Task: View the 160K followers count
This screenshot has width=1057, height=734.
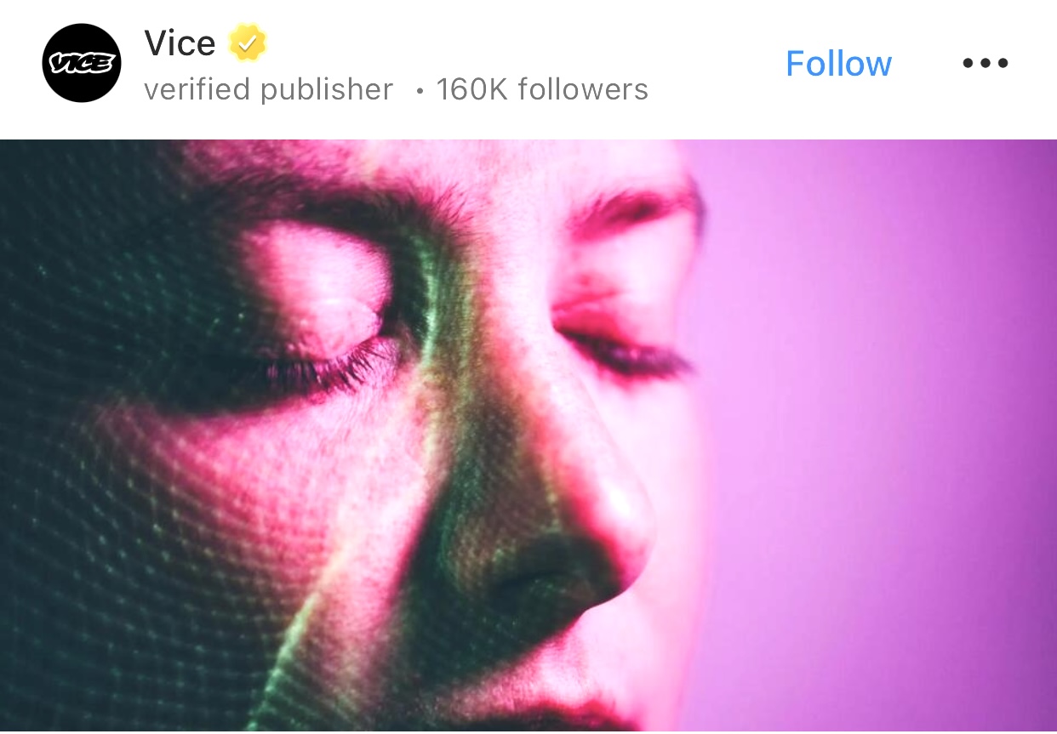Action: (542, 89)
